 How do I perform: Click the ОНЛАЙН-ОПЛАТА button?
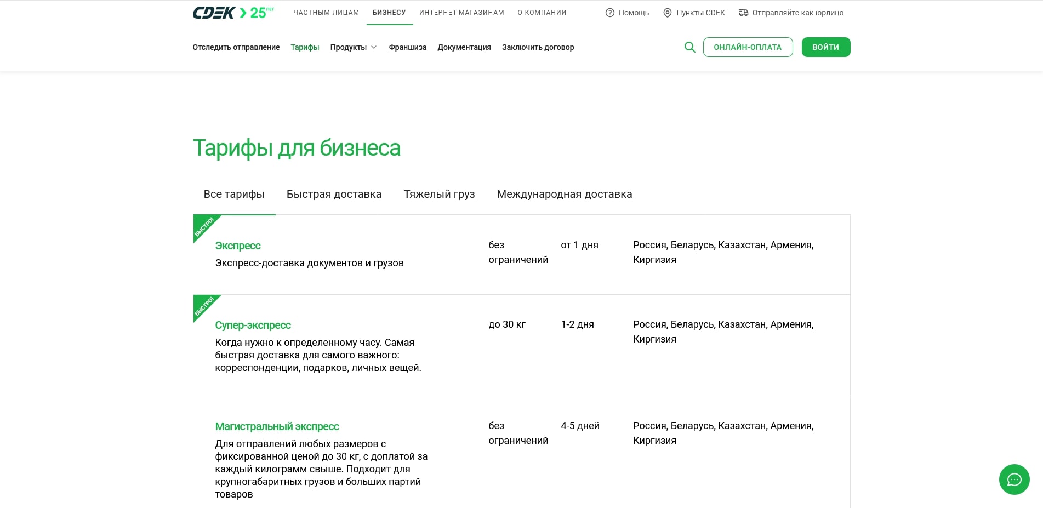coord(748,47)
